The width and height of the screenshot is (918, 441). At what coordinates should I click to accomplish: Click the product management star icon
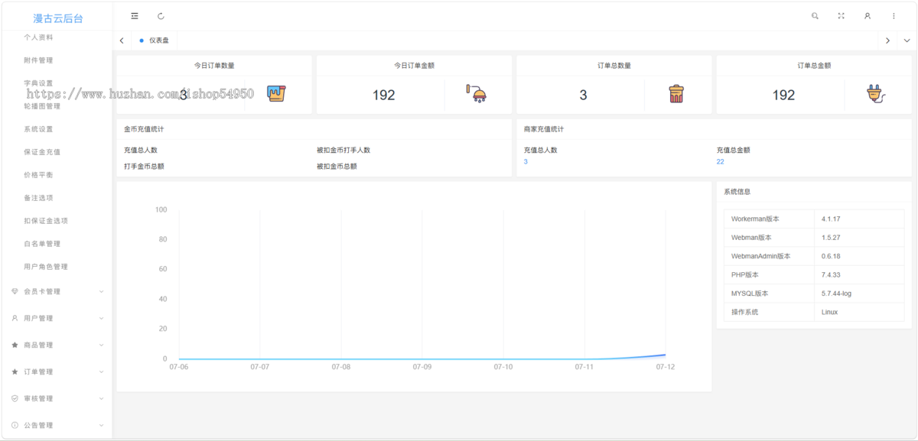[x=15, y=345]
